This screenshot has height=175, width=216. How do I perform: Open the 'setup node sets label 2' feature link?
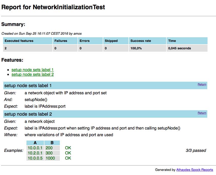(x=33, y=75)
